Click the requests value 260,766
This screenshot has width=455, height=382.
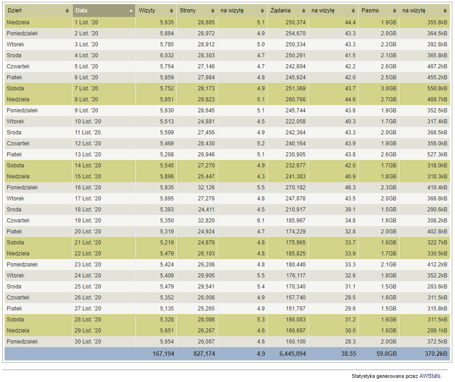coord(295,100)
